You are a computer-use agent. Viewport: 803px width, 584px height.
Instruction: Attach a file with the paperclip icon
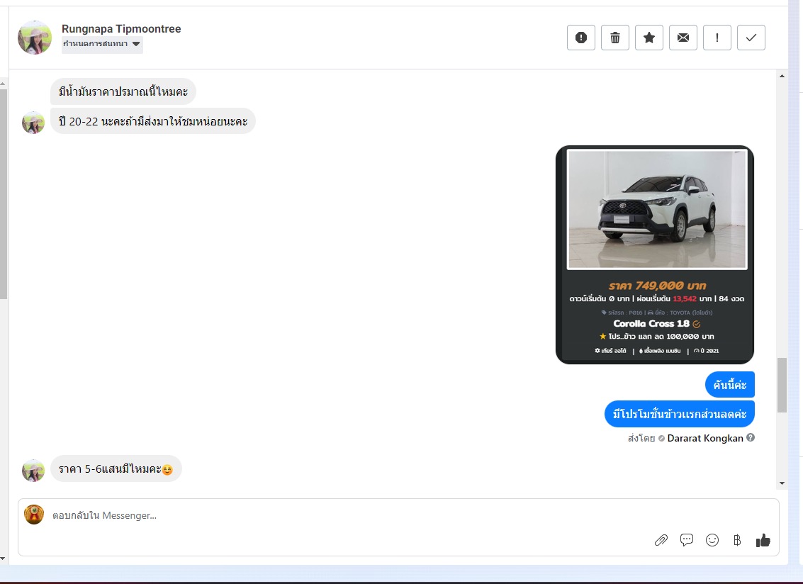pyautogui.click(x=661, y=540)
